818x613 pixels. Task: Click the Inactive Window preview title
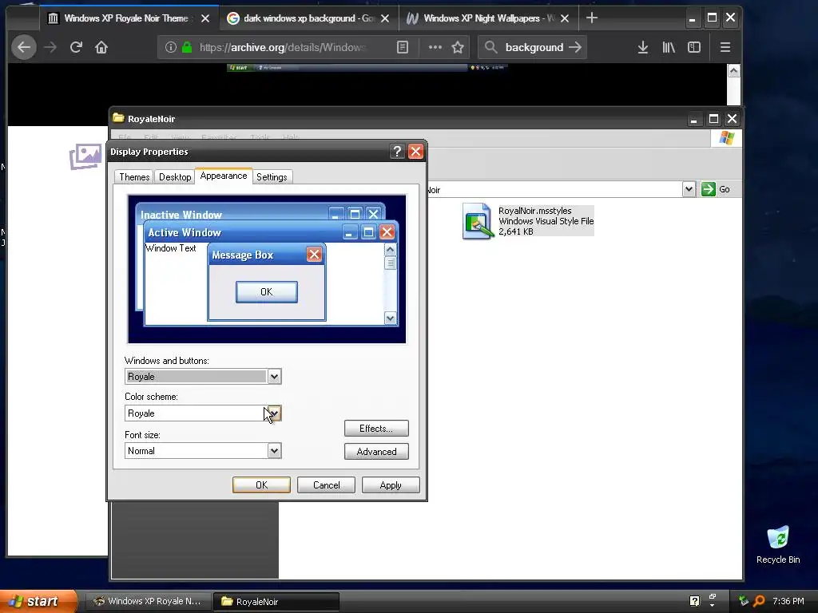click(x=181, y=215)
